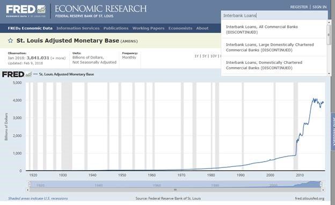Select Interbank Loans, Large Domestically Chartered suggestion
The image size is (335, 205).
tap(274, 47)
